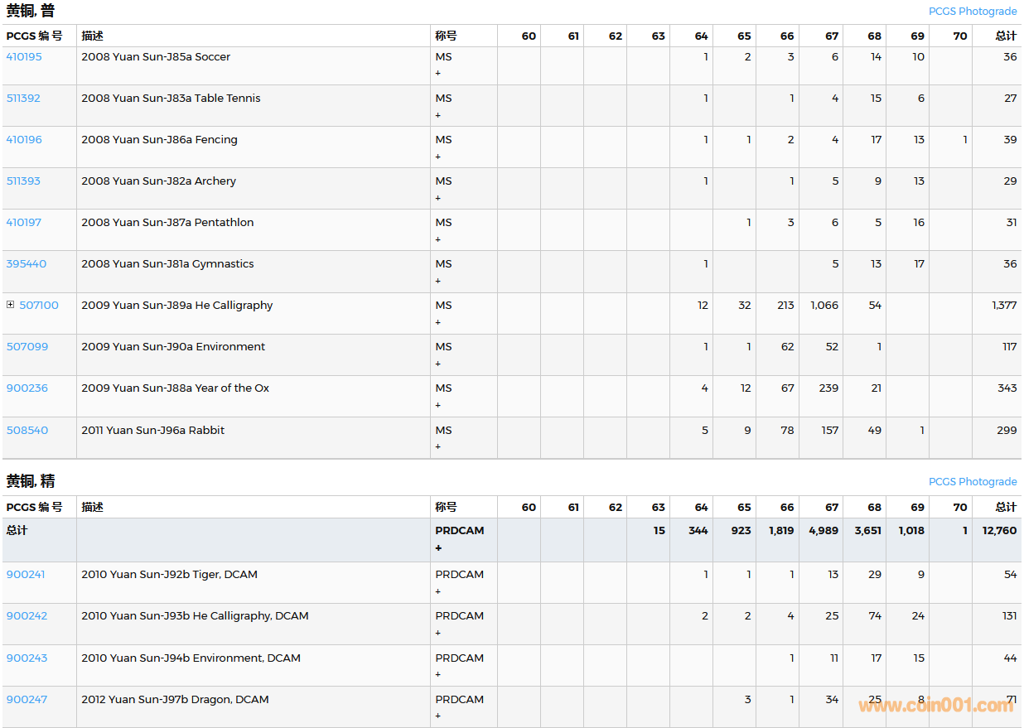Open PCGS number 511392 Table Tennis link

click(x=23, y=99)
